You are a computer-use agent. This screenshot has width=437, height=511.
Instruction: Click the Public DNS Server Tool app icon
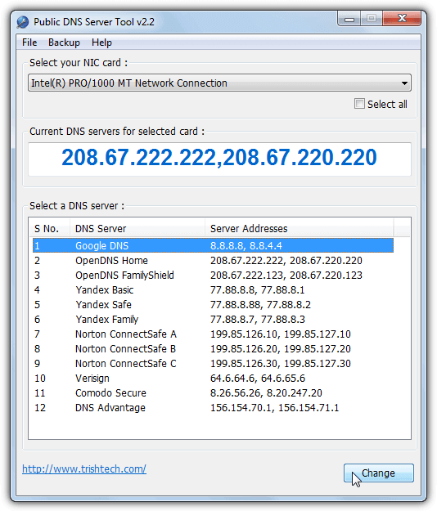(x=23, y=22)
